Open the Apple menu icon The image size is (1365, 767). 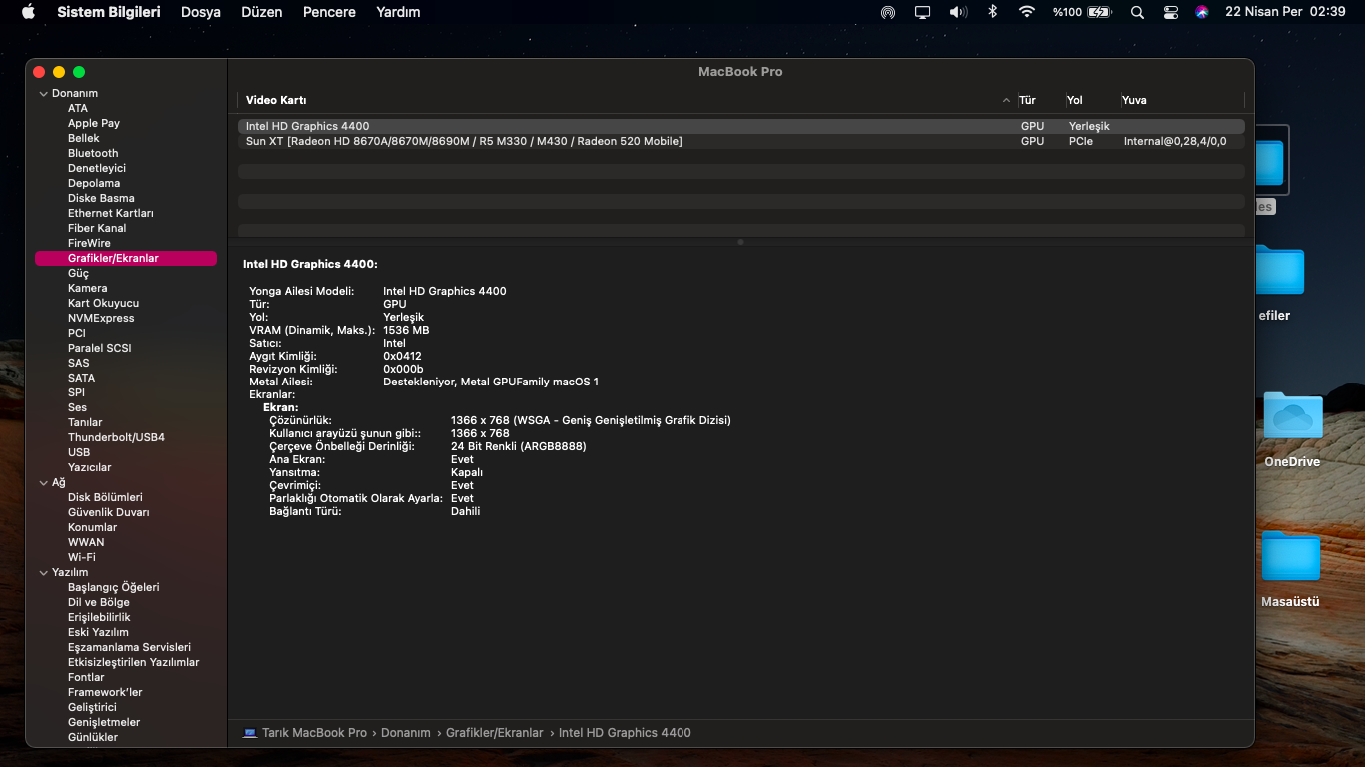(x=28, y=12)
